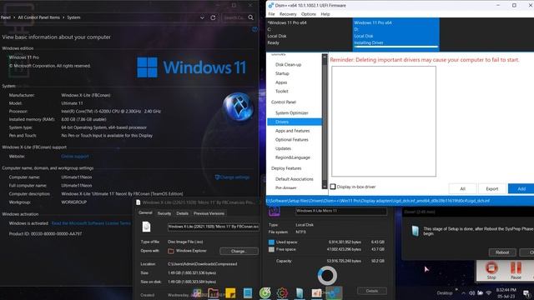Open Control Panel help question mark icon
The width and height of the screenshot is (534, 300).
(254, 29)
